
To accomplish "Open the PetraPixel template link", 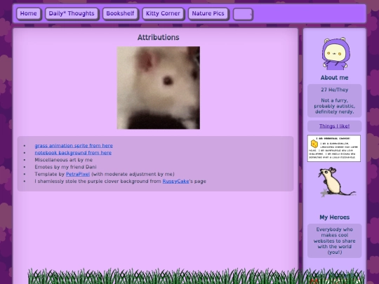I will click(78, 174).
